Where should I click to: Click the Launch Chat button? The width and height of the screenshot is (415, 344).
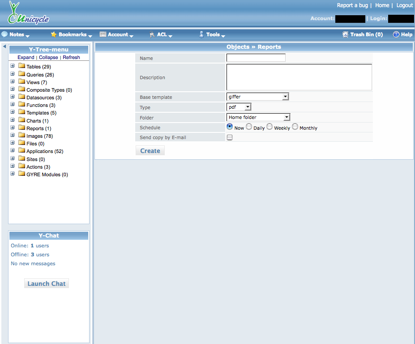pyautogui.click(x=47, y=284)
